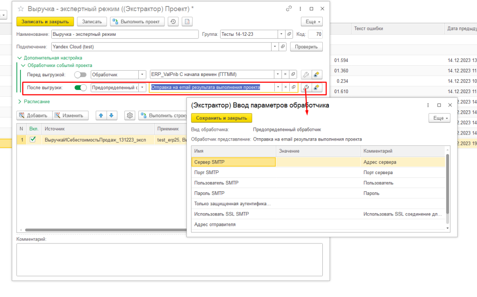Screen dimensions: 477x297
Task: Open wrench settings for 'Перед выгрузкой' handler
Action: [306, 74]
